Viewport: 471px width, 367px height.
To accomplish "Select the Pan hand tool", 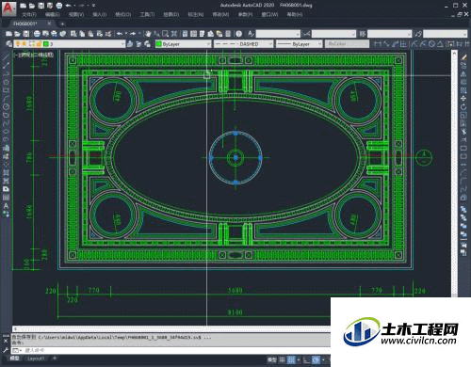I will 148,34.
